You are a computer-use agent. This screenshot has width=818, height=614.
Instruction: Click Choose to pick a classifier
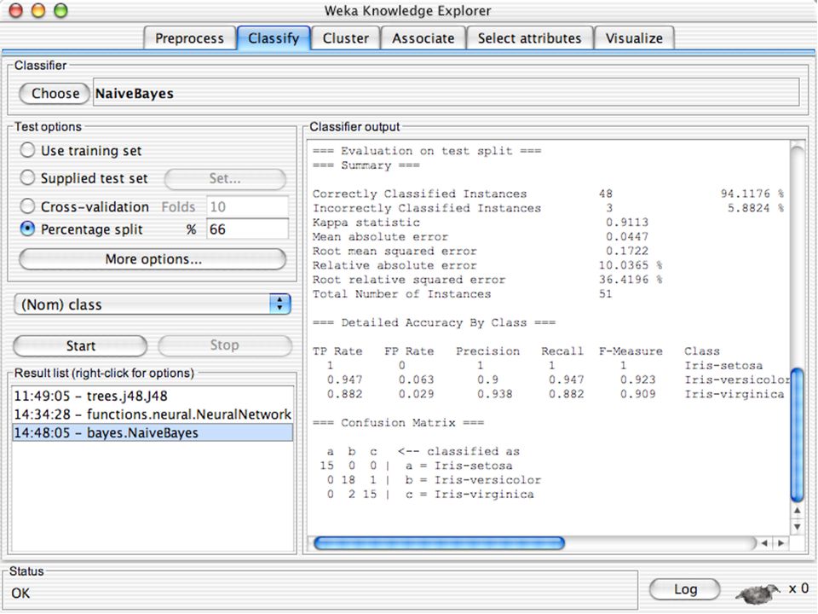pos(55,94)
